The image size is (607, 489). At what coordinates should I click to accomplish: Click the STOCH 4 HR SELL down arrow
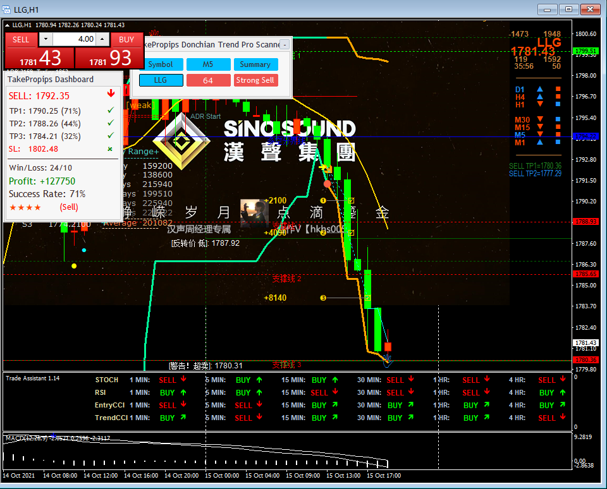pyautogui.click(x=563, y=379)
